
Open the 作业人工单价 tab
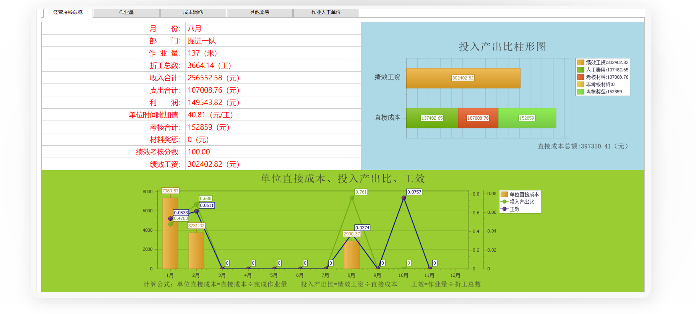click(326, 12)
